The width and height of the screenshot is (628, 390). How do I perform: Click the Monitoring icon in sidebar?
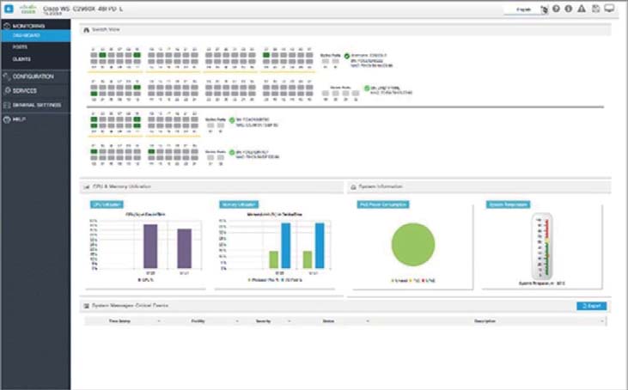coord(7,27)
